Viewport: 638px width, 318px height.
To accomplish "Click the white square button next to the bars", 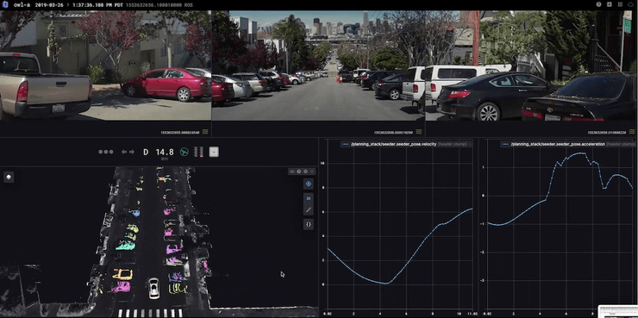I will (214, 152).
